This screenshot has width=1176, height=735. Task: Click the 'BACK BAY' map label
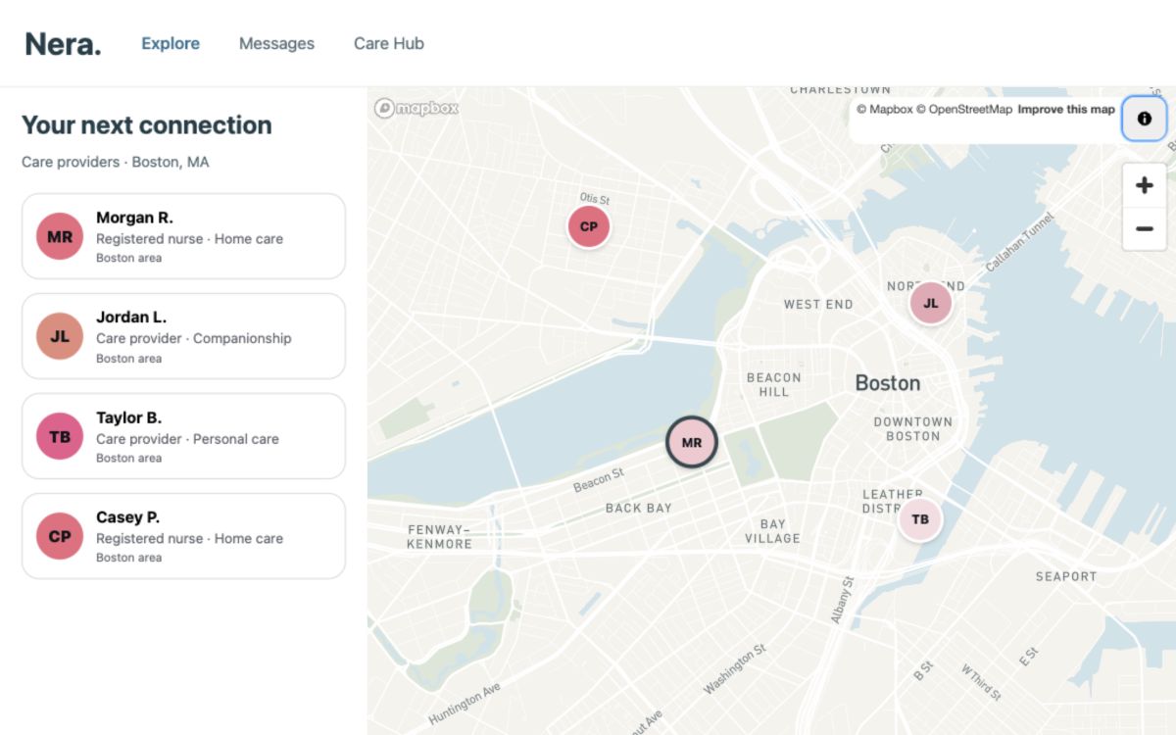pyautogui.click(x=639, y=508)
